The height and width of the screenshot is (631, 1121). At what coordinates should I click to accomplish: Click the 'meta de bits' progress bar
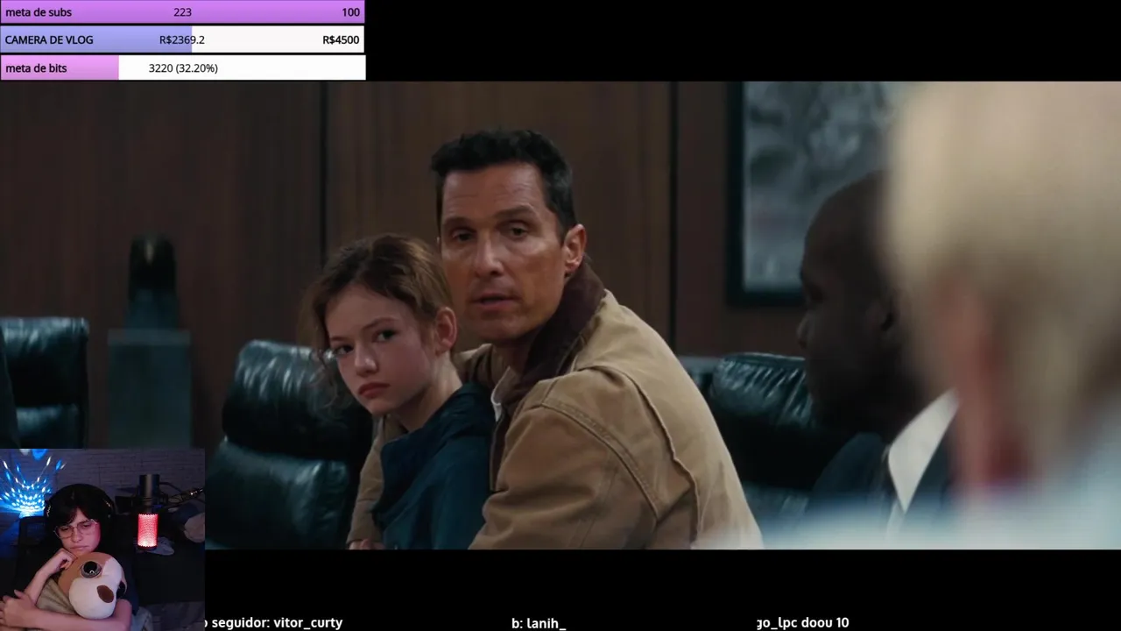(182, 67)
